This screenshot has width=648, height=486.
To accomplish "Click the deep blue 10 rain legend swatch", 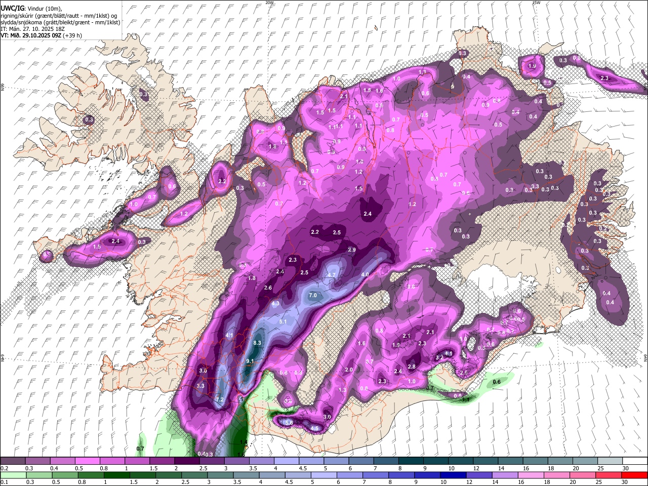I will (x=453, y=475).
